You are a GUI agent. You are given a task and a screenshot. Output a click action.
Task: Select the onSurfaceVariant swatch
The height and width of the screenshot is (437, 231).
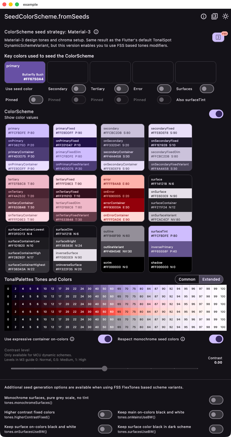pos(170,217)
